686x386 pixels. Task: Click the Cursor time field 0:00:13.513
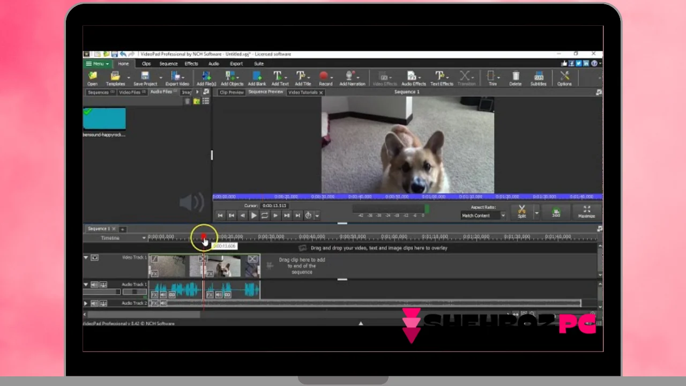[x=274, y=206]
